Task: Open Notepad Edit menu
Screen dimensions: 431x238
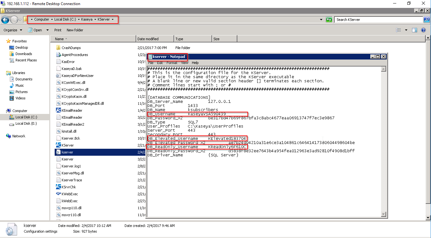Action: click(160, 63)
